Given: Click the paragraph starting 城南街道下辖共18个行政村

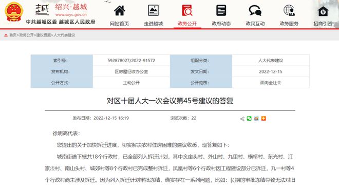Looking at the screenshot, I should (170, 168).
